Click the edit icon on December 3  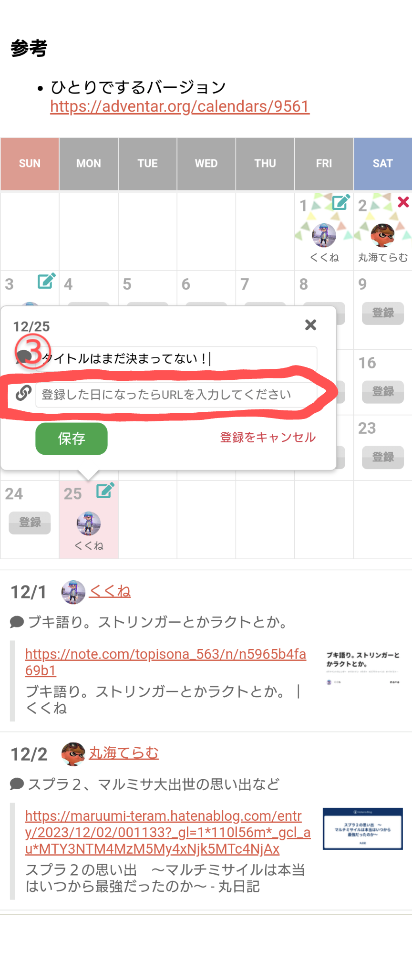click(47, 281)
